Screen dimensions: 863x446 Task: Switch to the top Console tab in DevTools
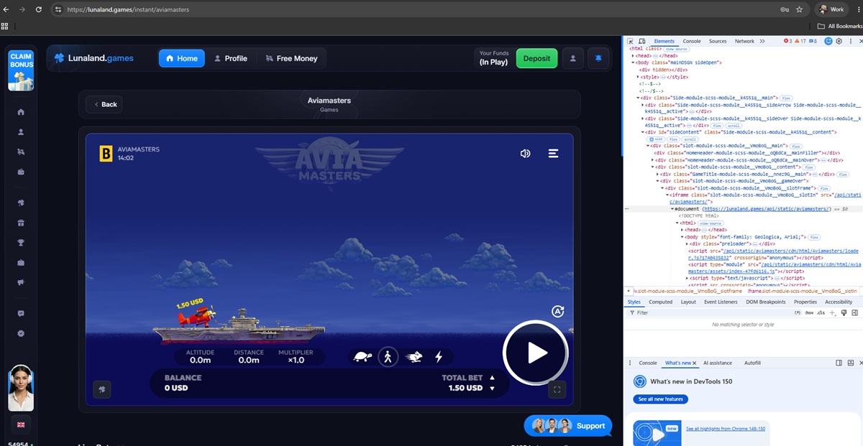tap(692, 42)
